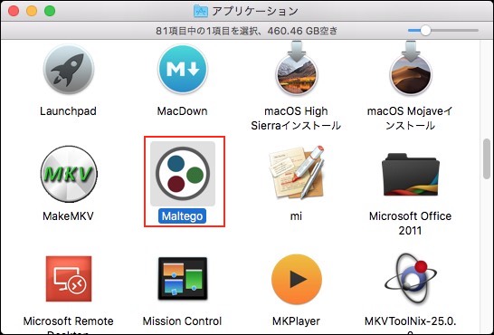This screenshot has width=494, height=335.
Task: Click the MakeMKV name label
Action: [x=69, y=216]
